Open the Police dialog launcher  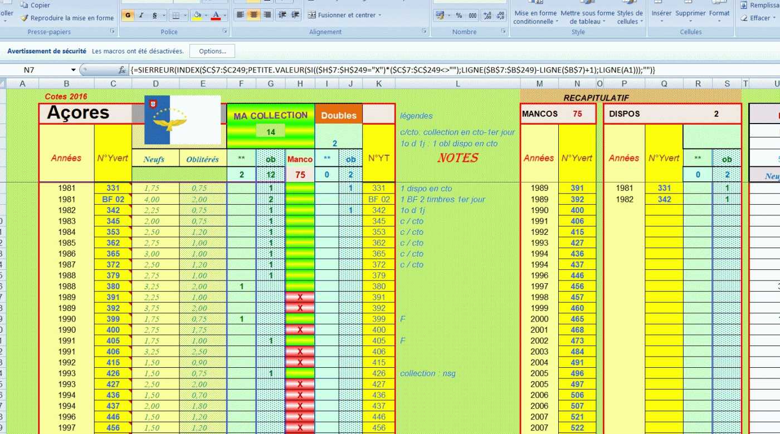pyautogui.click(x=226, y=32)
